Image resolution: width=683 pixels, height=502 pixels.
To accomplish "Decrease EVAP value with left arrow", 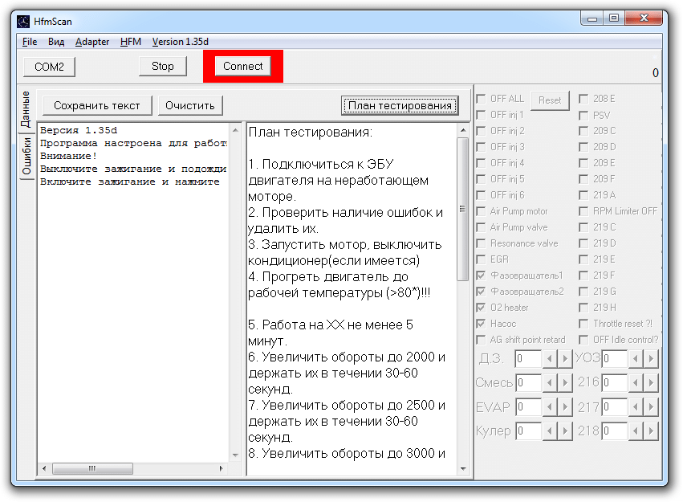I will point(550,407).
